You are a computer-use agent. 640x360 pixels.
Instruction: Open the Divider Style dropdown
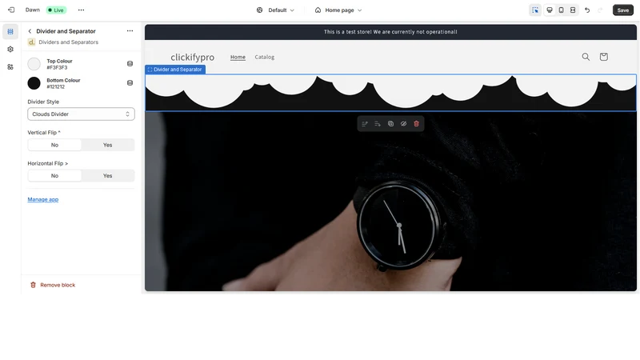(82, 114)
